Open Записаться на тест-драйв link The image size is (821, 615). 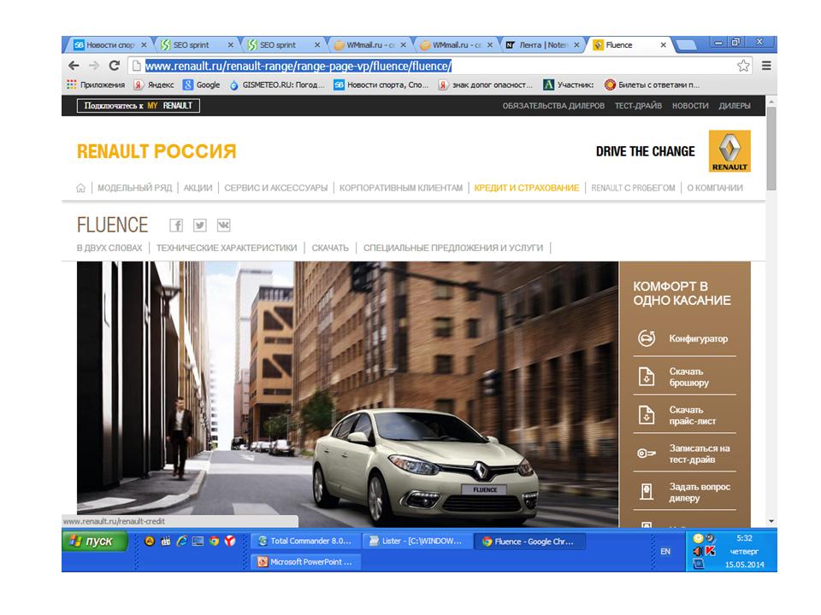699,454
